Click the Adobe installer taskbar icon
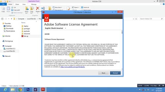This screenshot has height=92, width=165. tap(43, 90)
